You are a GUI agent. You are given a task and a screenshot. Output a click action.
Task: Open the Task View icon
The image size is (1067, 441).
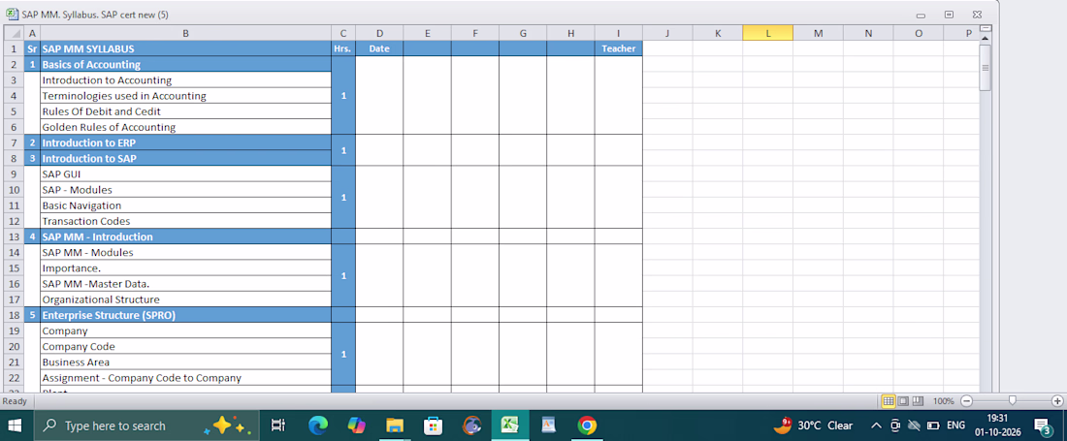(277, 425)
